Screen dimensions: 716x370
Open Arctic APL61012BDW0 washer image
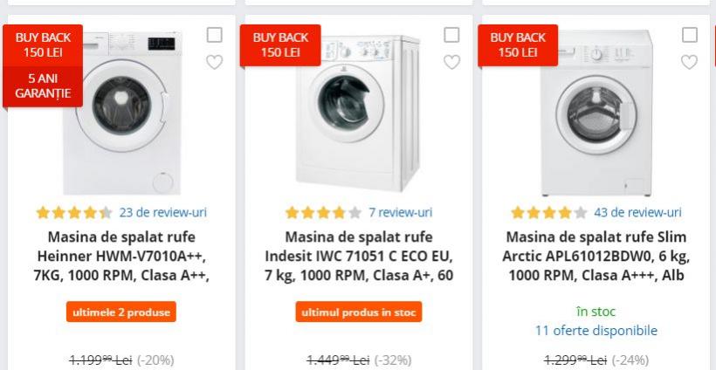[596, 113]
